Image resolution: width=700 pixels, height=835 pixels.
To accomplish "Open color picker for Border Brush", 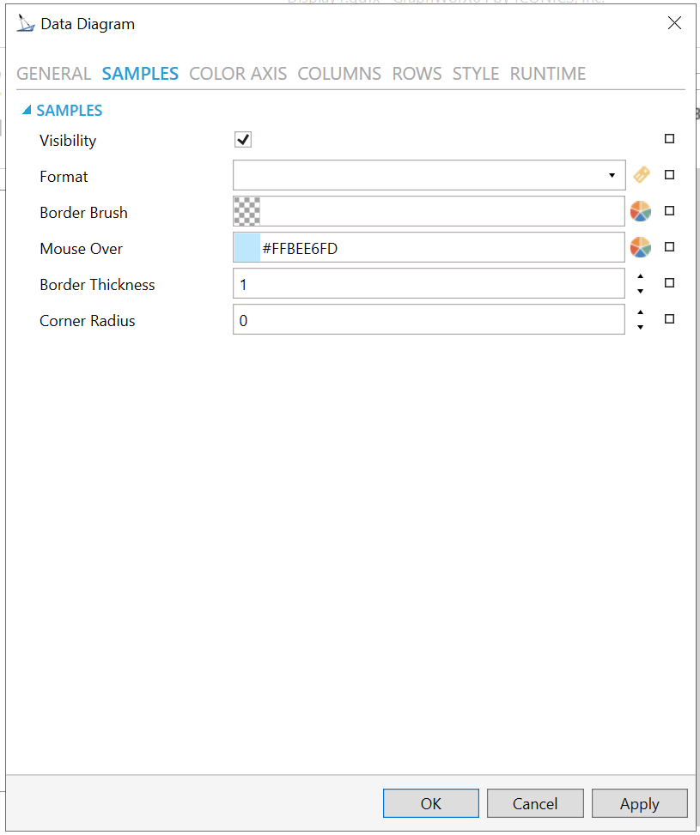I will [640, 211].
